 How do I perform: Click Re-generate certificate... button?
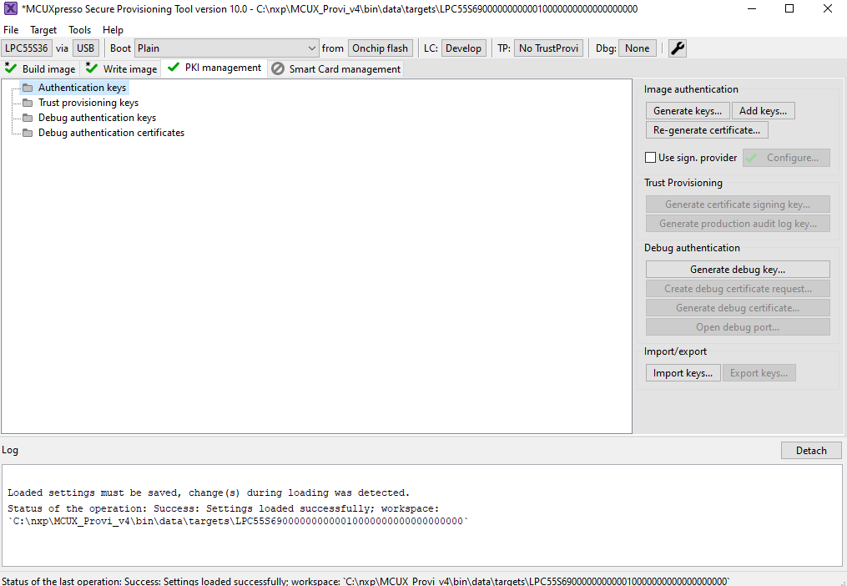pos(707,130)
